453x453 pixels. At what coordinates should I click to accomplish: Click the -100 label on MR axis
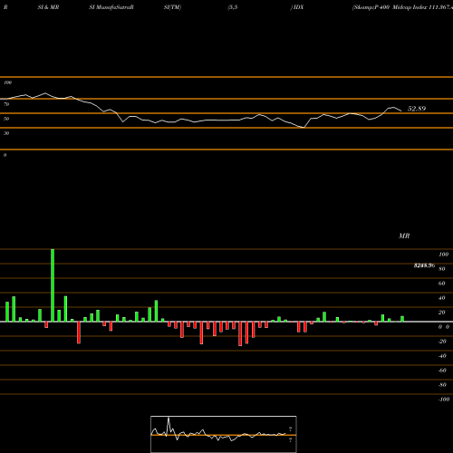[x=444, y=400]
